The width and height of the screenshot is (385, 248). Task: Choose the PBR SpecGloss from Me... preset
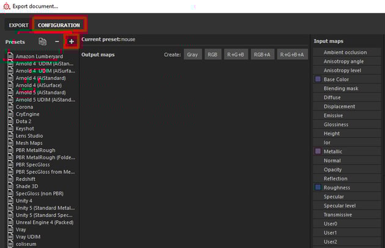click(45, 172)
